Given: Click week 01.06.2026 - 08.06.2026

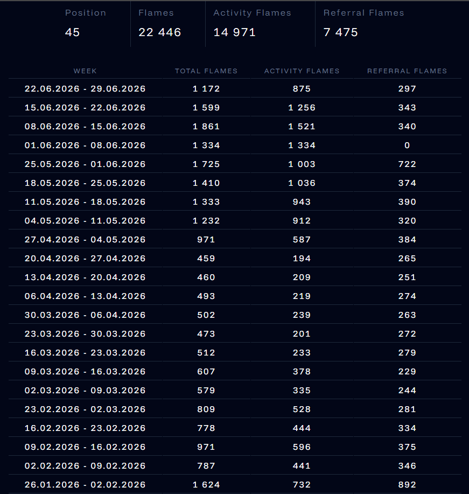Looking at the screenshot, I should (85, 145).
